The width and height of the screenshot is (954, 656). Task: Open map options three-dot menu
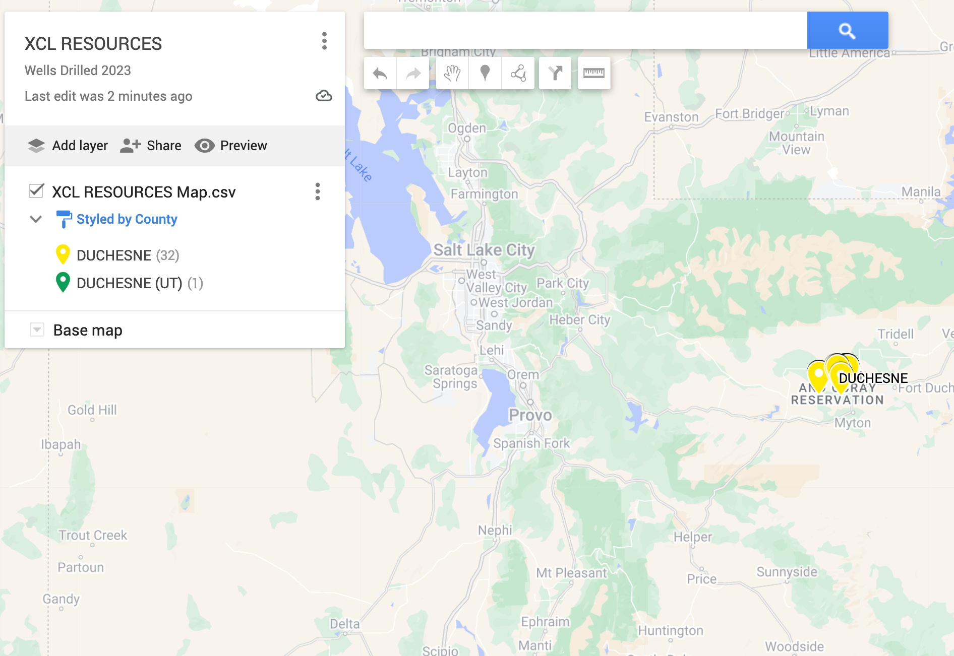(x=324, y=41)
